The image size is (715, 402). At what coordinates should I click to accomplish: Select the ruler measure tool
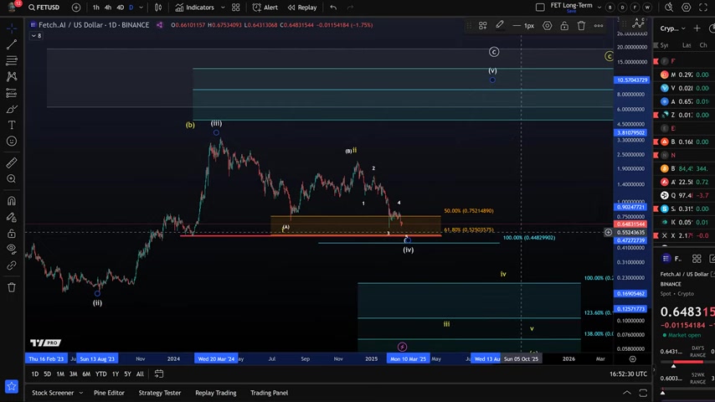[12, 162]
